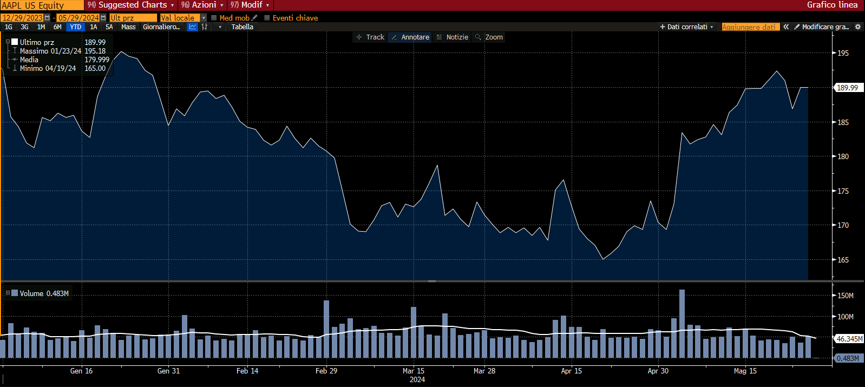Viewport: 865px width, 387px height.
Task: Select the 1G time range
Action: [x=9, y=27]
